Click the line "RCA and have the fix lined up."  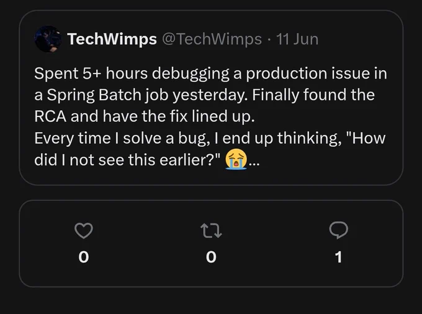coord(145,116)
